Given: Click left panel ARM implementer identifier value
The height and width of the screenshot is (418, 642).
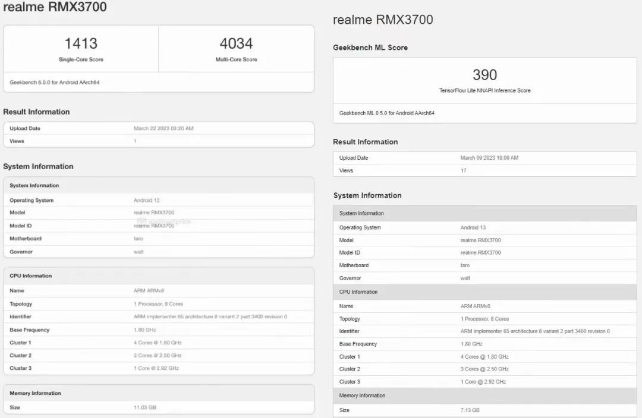Looking at the screenshot, I should pyautogui.click(x=210, y=316).
